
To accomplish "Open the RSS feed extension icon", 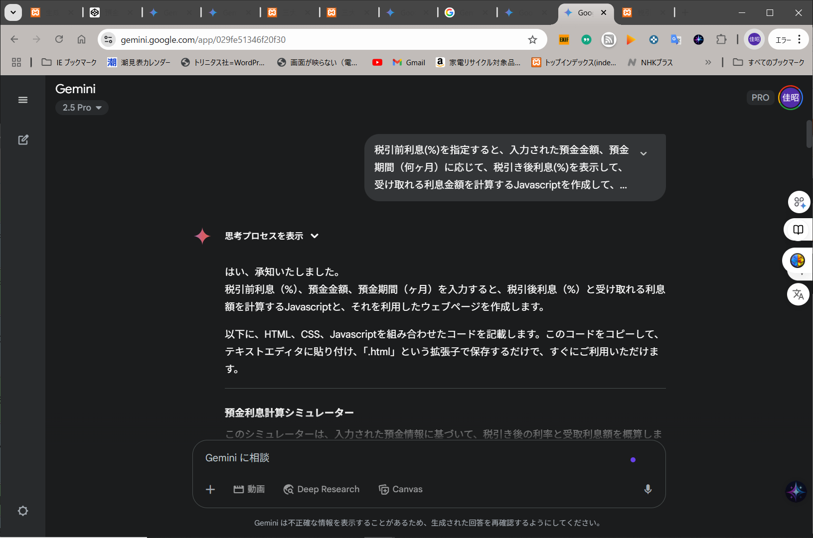I will [x=609, y=39].
